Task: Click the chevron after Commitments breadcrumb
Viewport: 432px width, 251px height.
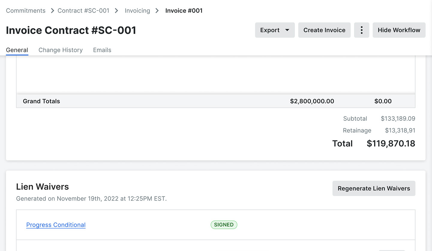Action: pos(52,11)
